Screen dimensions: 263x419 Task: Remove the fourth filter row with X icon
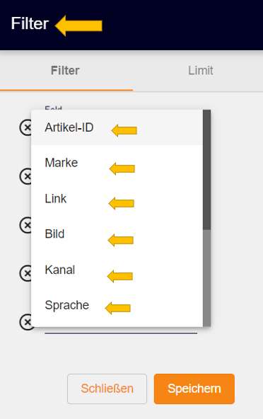click(26, 273)
